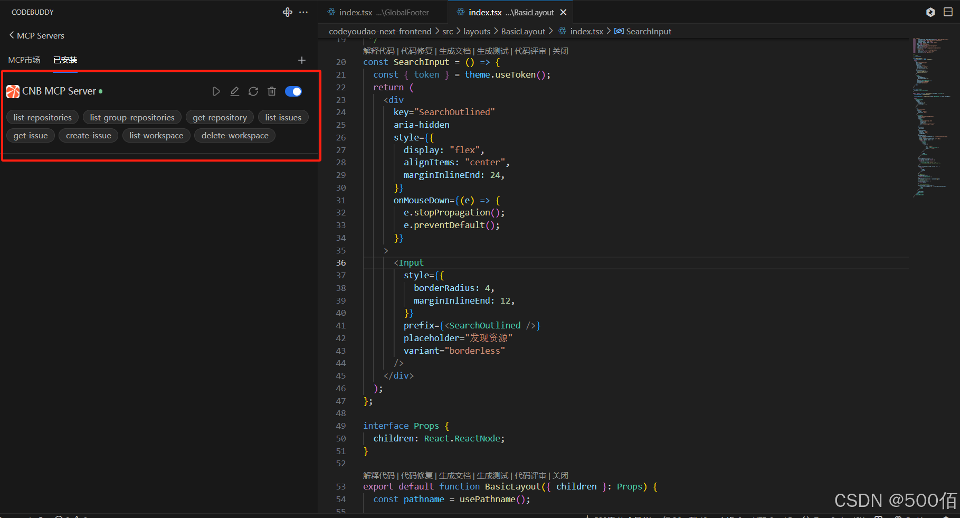The width and height of the screenshot is (960, 518).
Task: Open the BasicLayout breadcrumb segment
Action: coord(523,32)
